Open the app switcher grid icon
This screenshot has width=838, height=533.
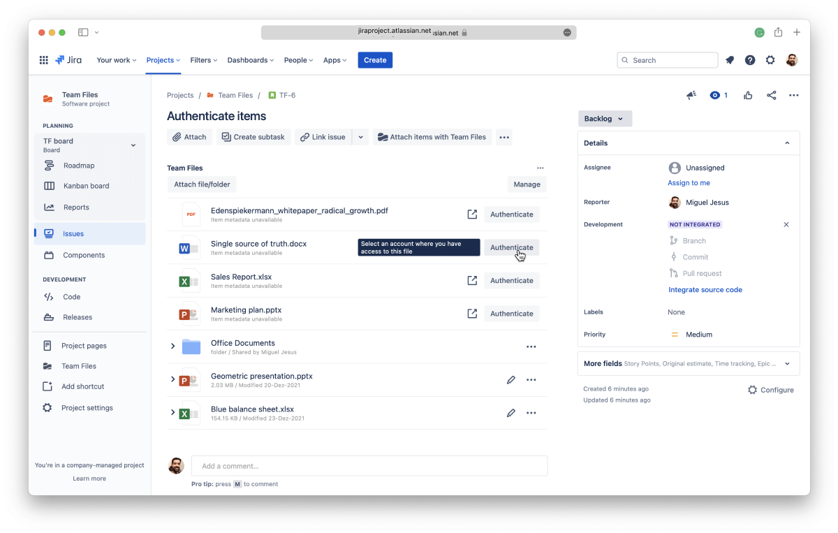click(43, 60)
